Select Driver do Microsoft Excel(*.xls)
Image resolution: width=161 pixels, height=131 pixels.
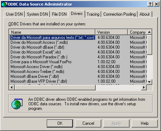tap(36, 52)
